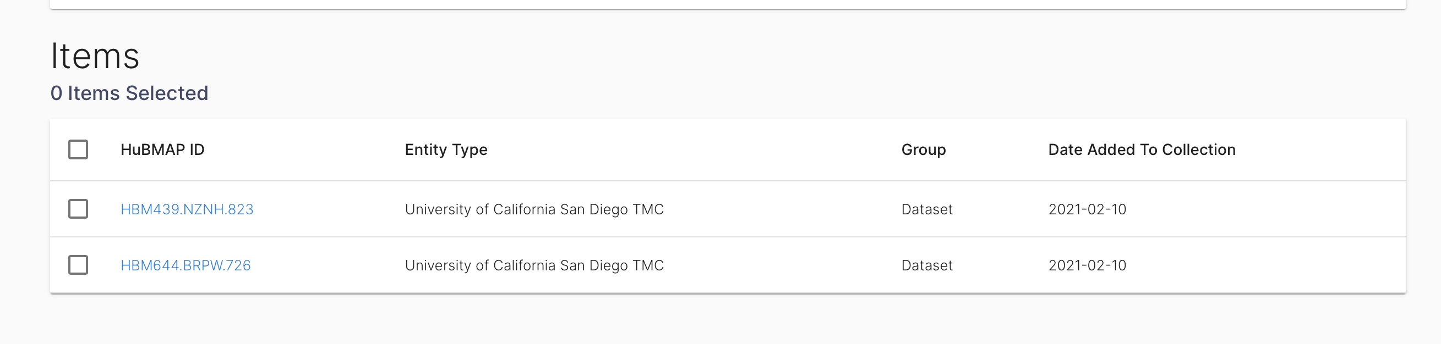1441x344 pixels.
Task: Click the 0 Items Selected label
Action: pyautogui.click(x=130, y=93)
